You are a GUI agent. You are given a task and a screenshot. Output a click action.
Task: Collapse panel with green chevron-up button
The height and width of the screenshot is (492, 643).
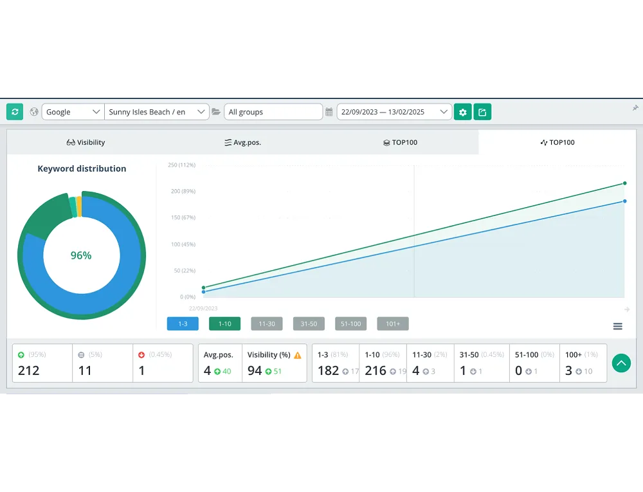621,363
